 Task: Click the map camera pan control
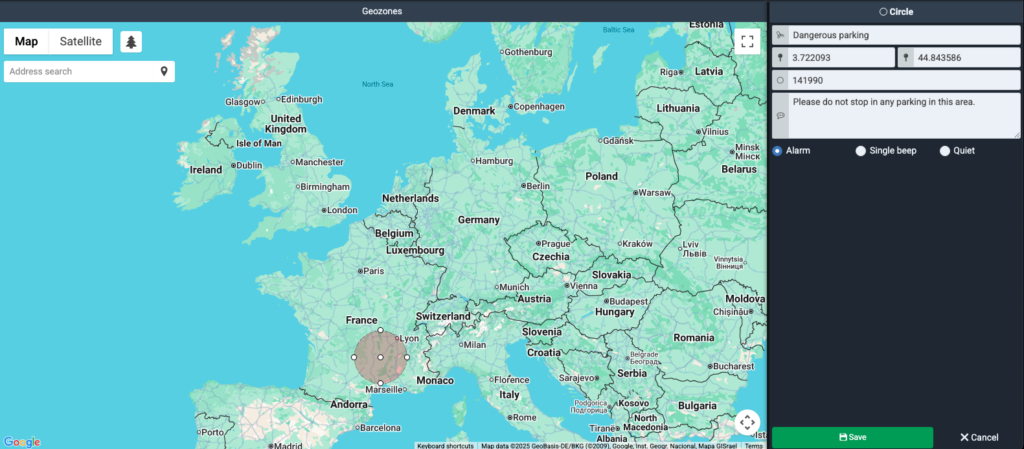pyautogui.click(x=747, y=422)
